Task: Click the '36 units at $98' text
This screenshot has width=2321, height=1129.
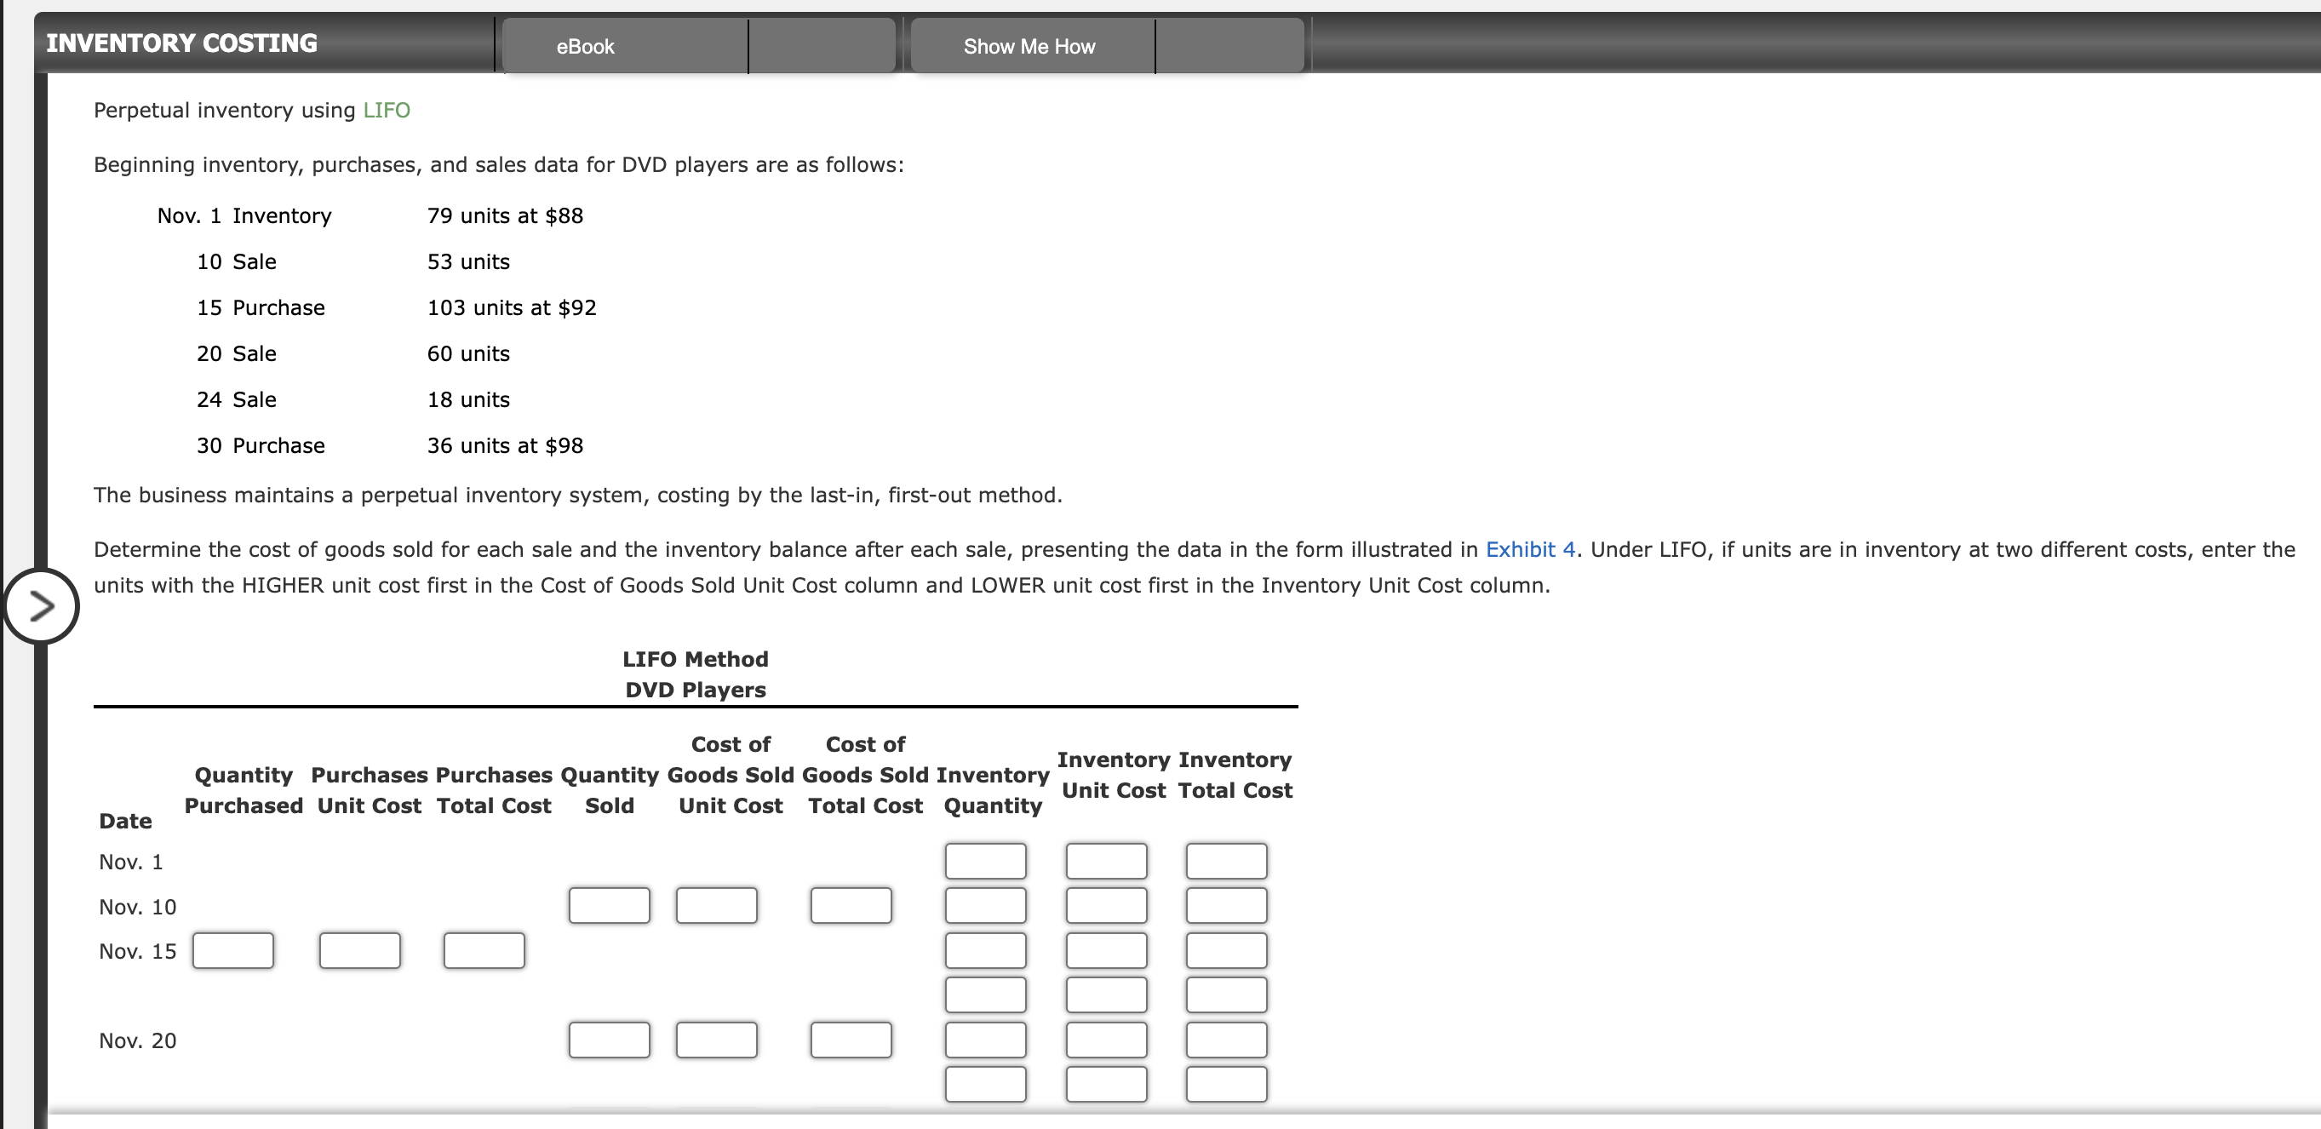Action: click(x=505, y=445)
